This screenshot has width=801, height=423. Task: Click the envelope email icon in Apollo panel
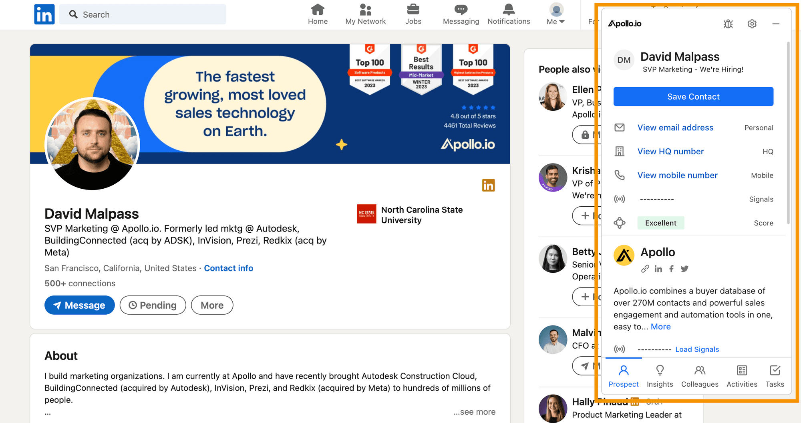620,128
